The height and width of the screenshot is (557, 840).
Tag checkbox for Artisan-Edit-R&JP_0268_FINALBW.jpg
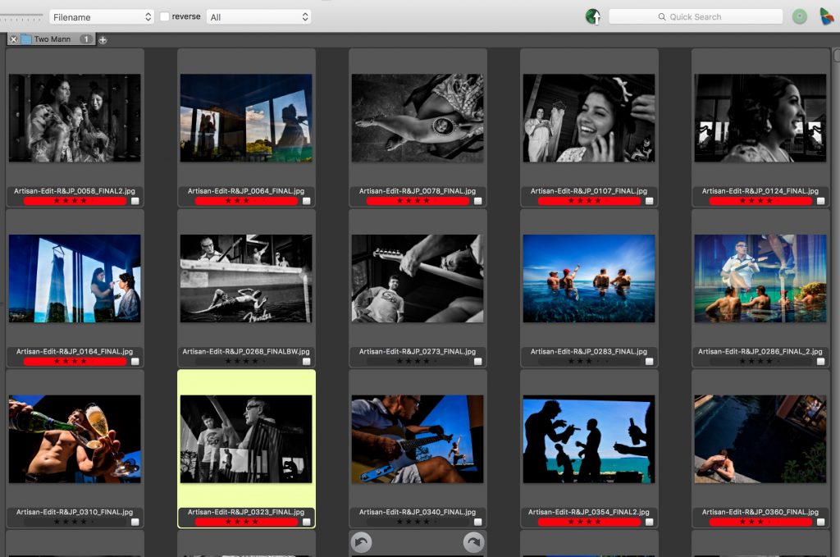pos(307,362)
